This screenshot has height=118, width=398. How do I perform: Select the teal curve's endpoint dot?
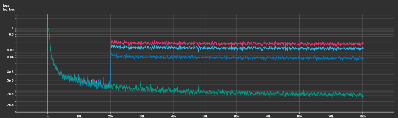[x=362, y=96]
